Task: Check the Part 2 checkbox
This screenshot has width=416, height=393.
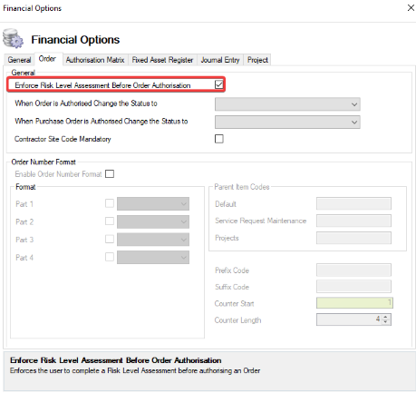Action: coord(110,221)
